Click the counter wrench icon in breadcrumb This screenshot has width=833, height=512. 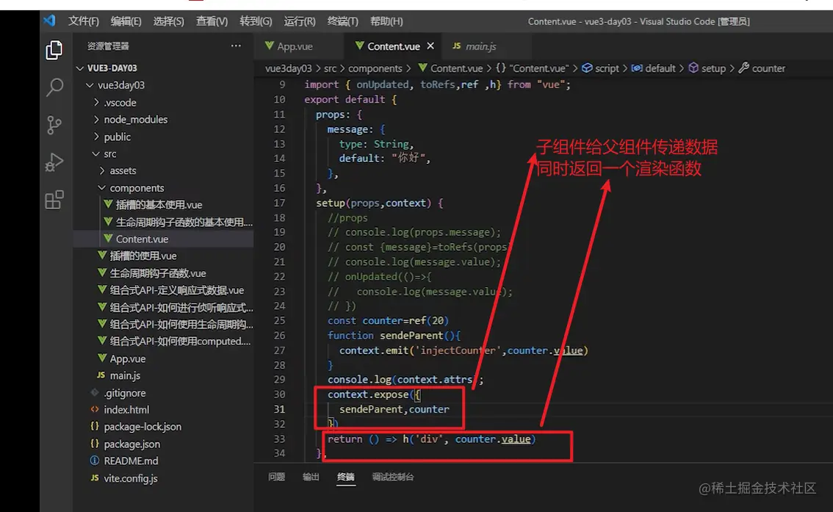[743, 68]
